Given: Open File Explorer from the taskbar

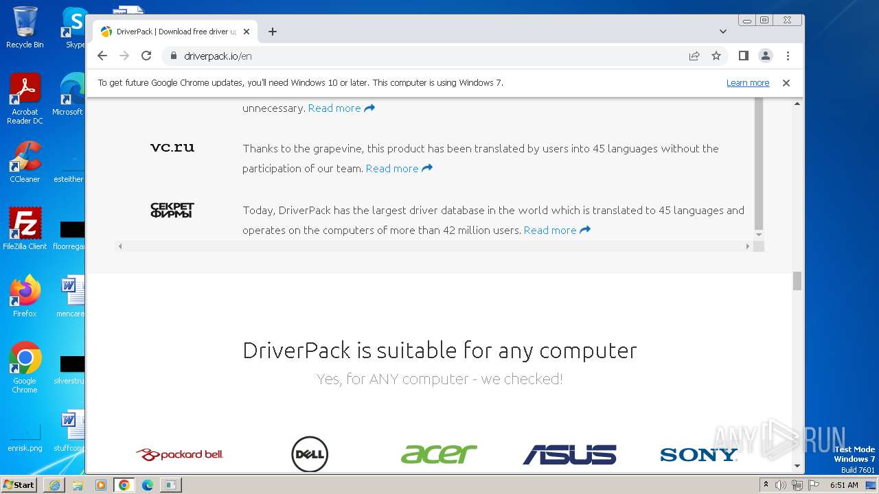Looking at the screenshot, I should [78, 485].
